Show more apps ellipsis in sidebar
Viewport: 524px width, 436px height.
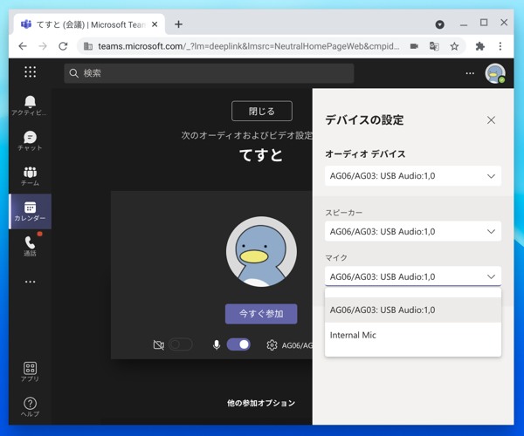[x=30, y=282]
